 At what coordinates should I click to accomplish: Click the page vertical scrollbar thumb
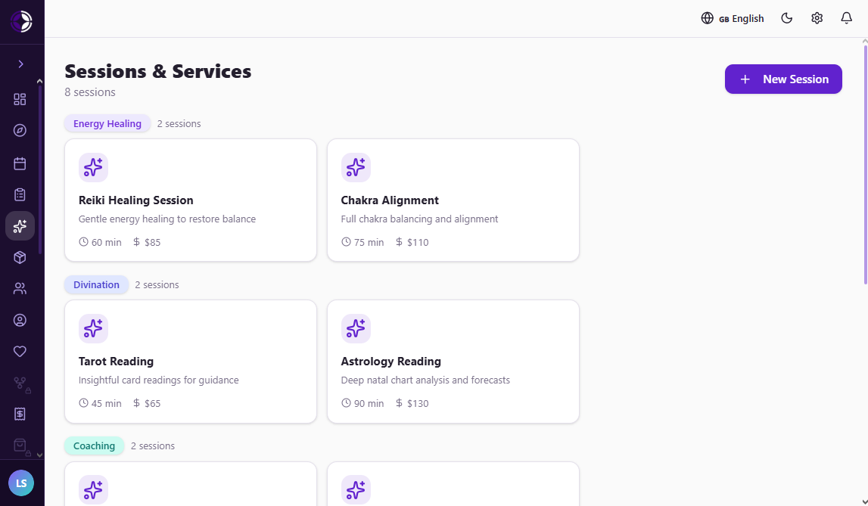(x=865, y=165)
